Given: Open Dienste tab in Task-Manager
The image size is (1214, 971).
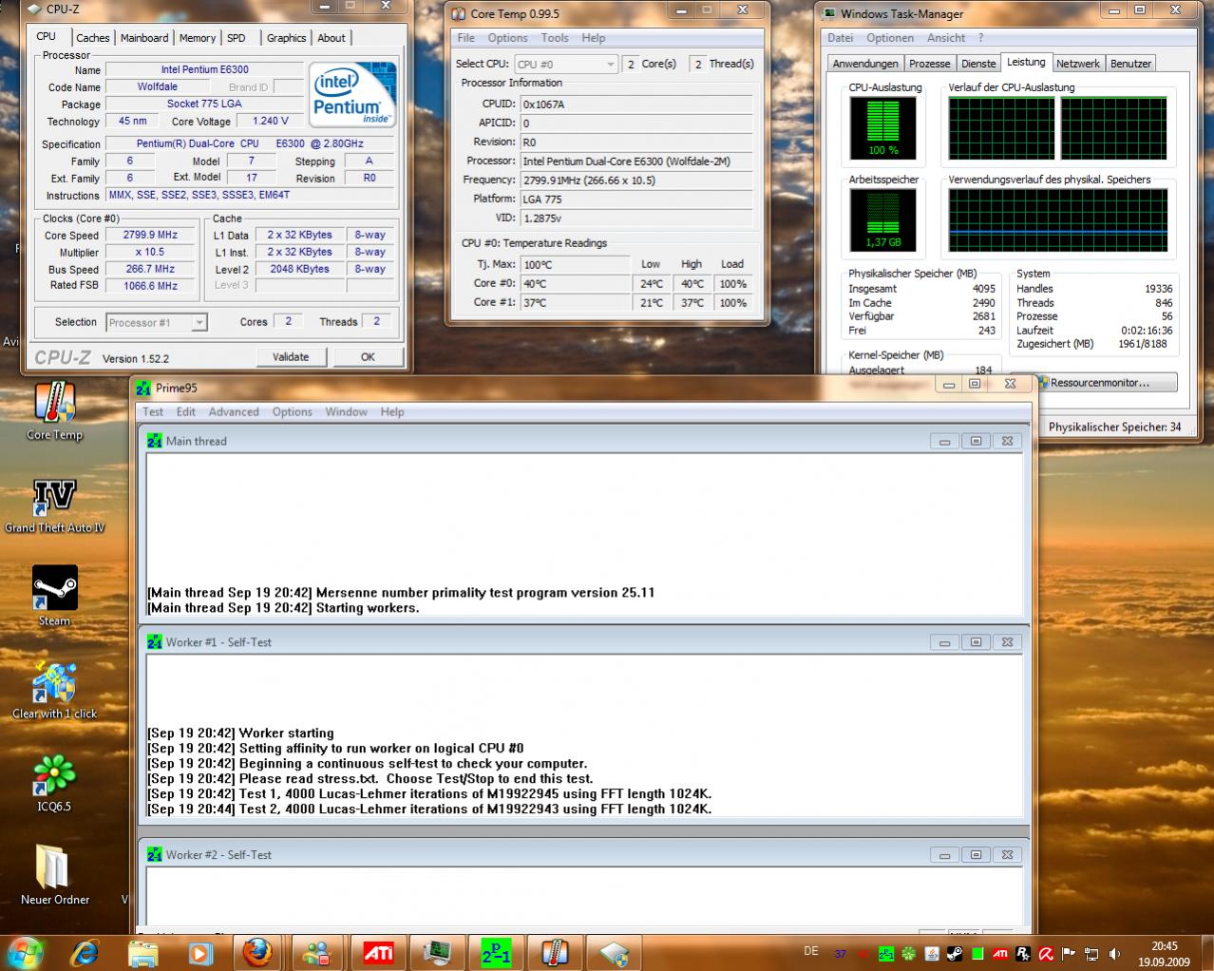Looking at the screenshot, I should pos(978,64).
